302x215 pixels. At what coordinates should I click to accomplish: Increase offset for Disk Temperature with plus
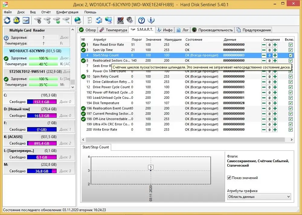[x=275, y=103]
